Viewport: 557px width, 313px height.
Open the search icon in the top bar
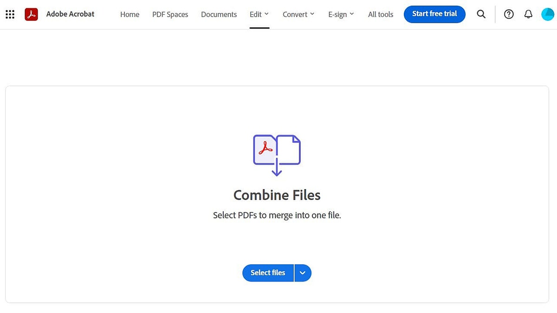481,14
